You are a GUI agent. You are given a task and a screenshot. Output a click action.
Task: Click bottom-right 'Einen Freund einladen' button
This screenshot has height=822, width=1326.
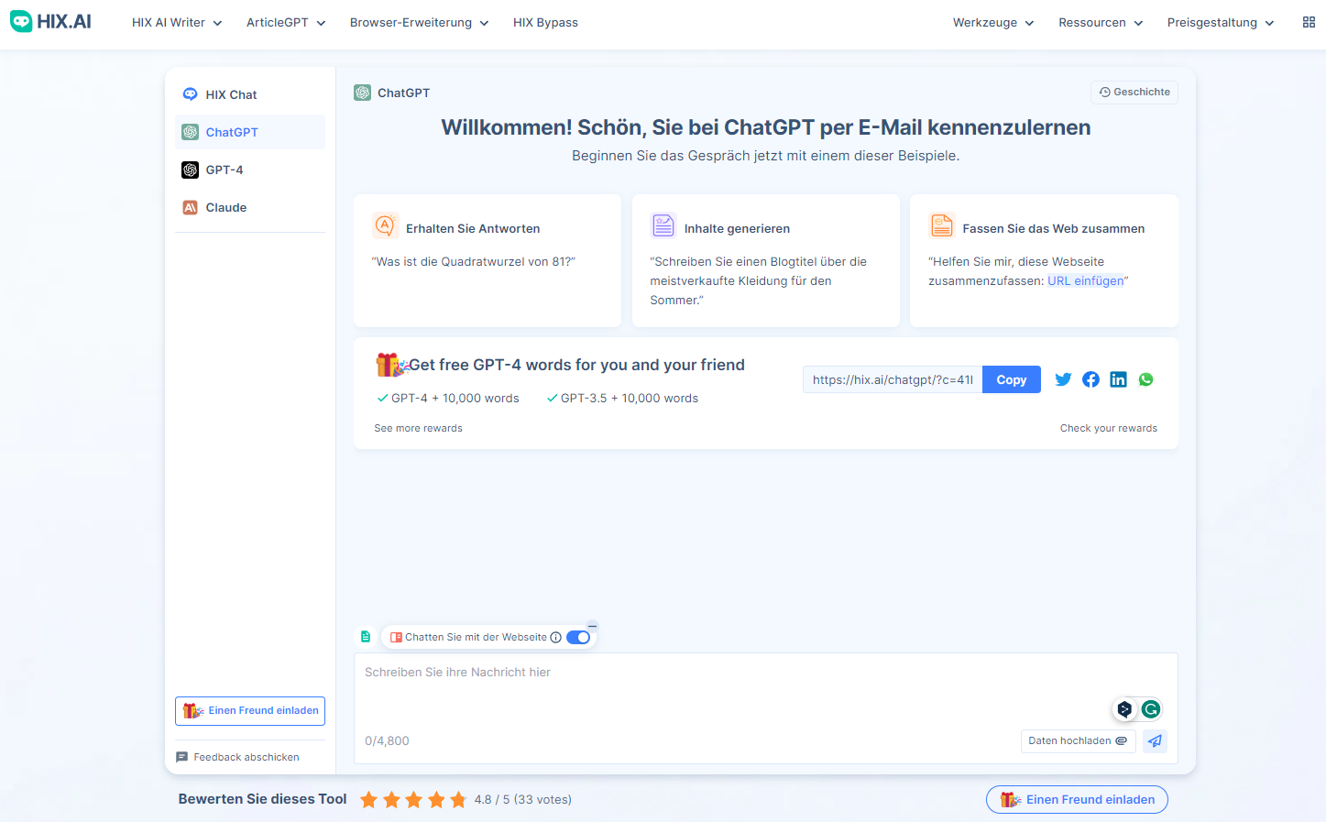(x=1077, y=799)
